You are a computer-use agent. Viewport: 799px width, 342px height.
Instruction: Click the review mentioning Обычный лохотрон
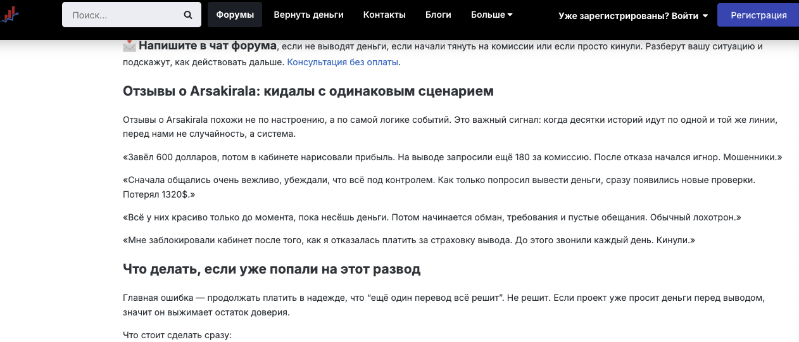click(x=432, y=217)
